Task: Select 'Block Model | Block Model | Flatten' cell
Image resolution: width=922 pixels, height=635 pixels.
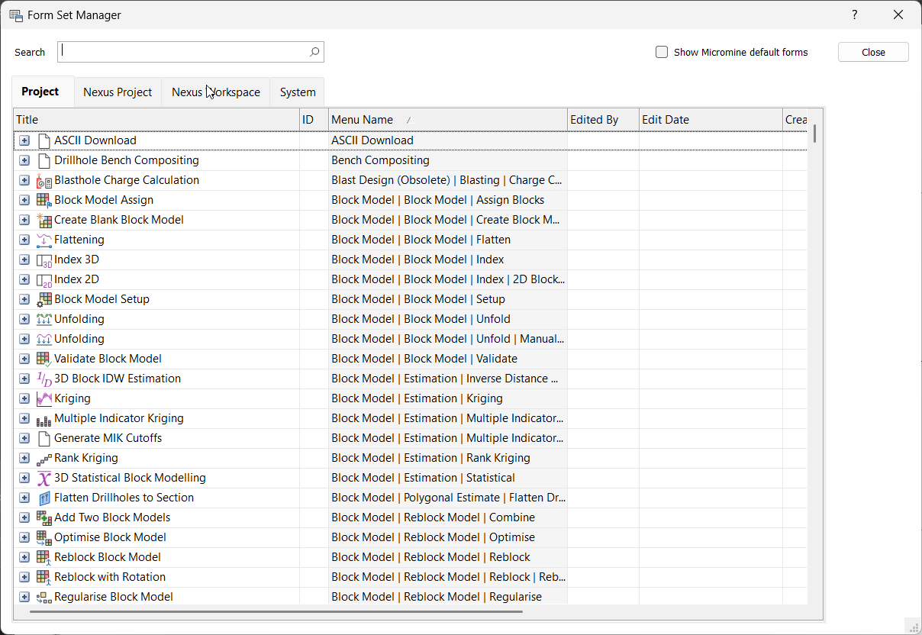Action: click(448, 240)
